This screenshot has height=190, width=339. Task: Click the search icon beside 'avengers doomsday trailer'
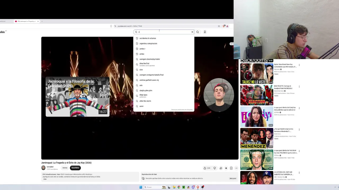[137, 59]
